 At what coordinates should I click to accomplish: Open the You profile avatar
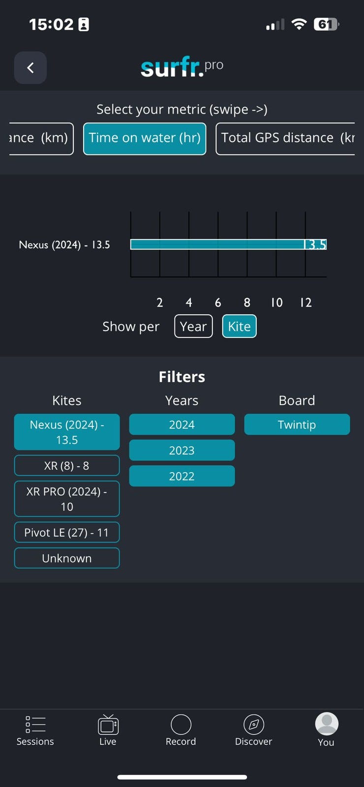(326, 724)
